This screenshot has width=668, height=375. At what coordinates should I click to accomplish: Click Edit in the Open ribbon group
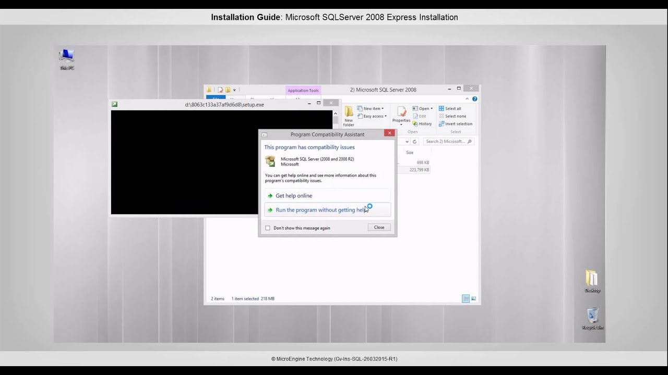coord(419,116)
